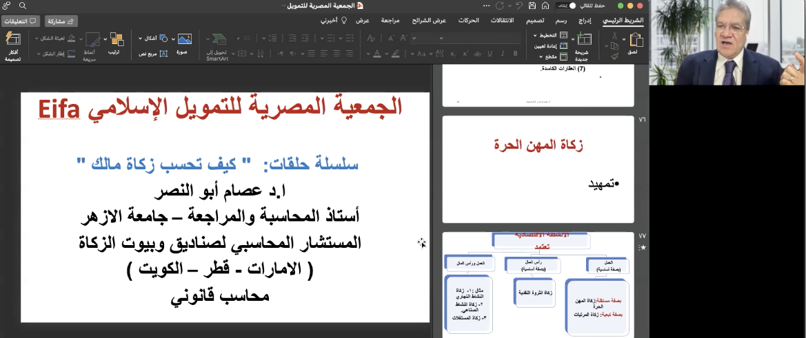806x338 pixels.
Task: Save the presentation with the floppy icon
Action: coord(532,6)
